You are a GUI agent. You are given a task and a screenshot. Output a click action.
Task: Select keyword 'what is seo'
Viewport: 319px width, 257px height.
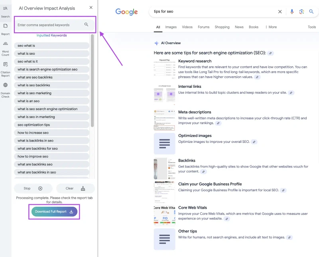51,53
